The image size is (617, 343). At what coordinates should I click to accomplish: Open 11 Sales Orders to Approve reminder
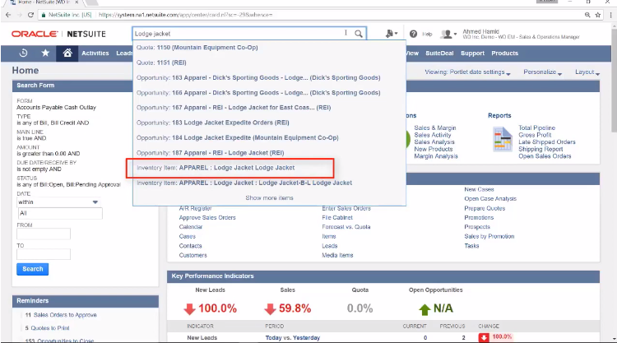61,315
